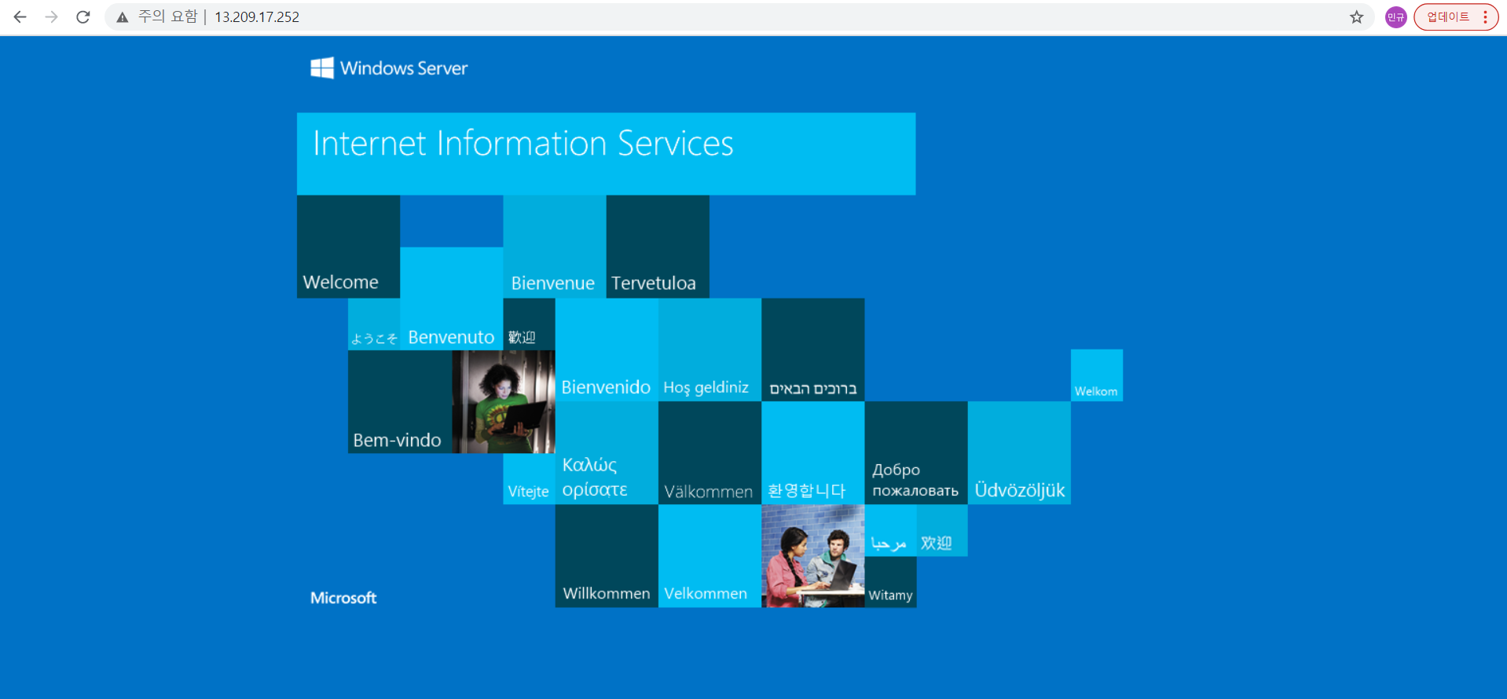Click the Internet Information Services banner
This screenshot has height=699, width=1507.
[x=606, y=154]
